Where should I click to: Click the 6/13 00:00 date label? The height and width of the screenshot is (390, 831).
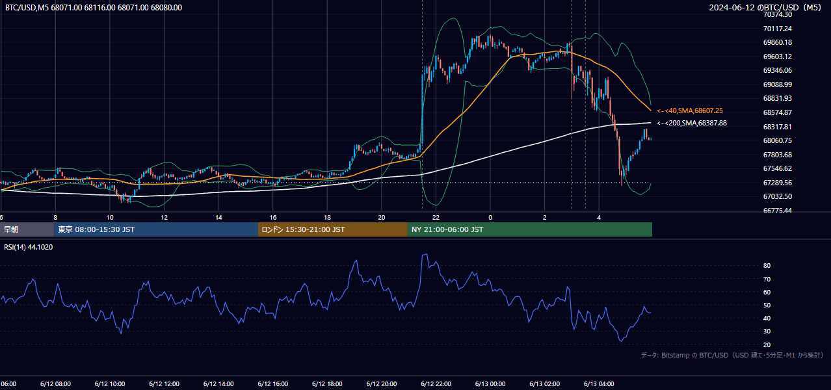[490, 383]
